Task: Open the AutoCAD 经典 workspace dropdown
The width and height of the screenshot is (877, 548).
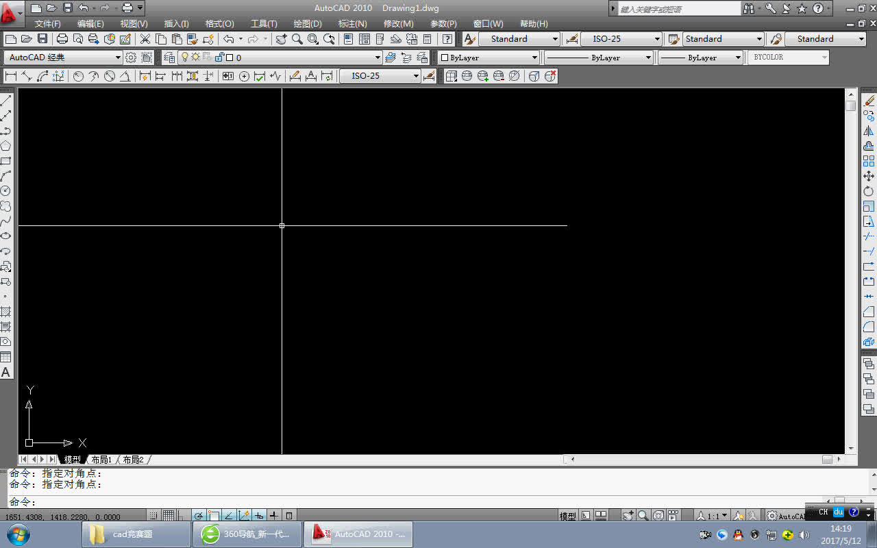Action: [x=63, y=58]
